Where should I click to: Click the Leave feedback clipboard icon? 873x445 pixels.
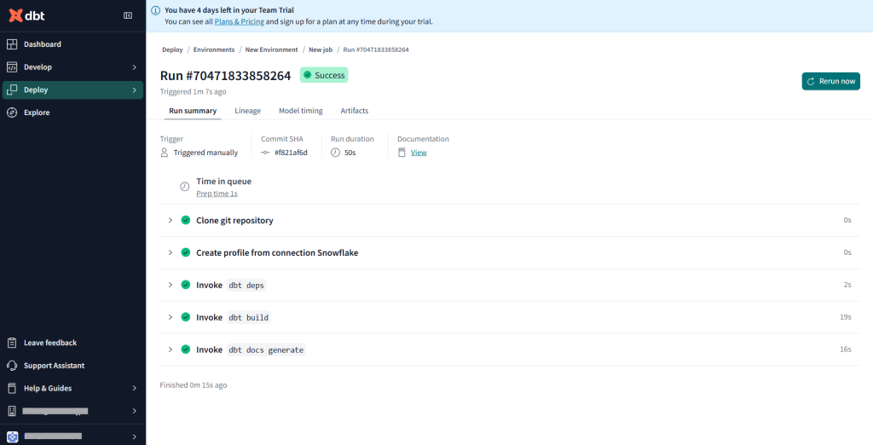click(12, 343)
